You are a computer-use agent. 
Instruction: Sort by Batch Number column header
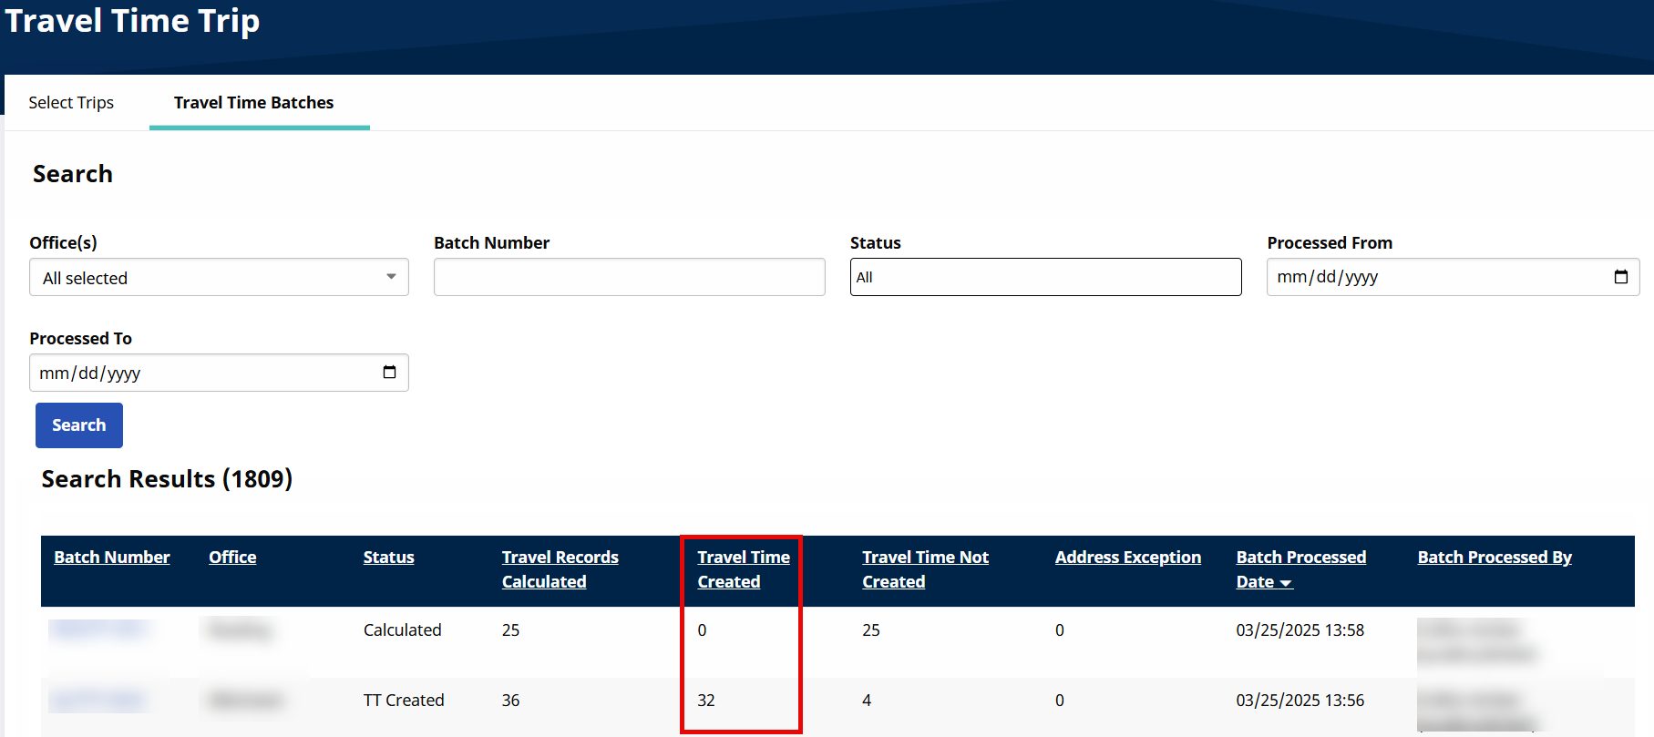[x=112, y=558]
